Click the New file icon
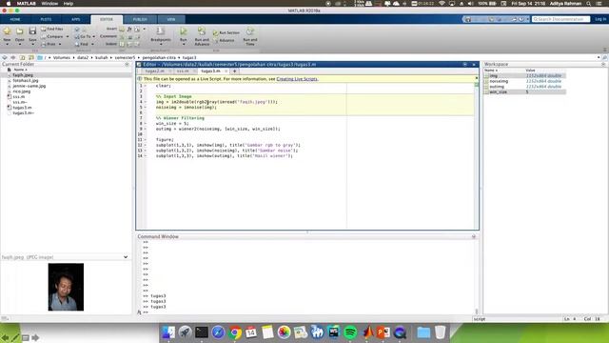 (x=7, y=30)
